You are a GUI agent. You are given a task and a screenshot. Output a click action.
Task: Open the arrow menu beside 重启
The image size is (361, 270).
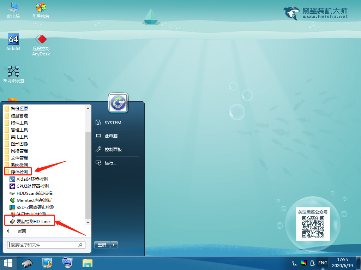[114, 245]
